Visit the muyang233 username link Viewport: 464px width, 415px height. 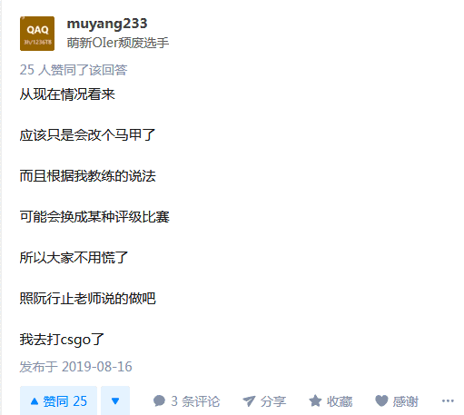click(x=107, y=24)
